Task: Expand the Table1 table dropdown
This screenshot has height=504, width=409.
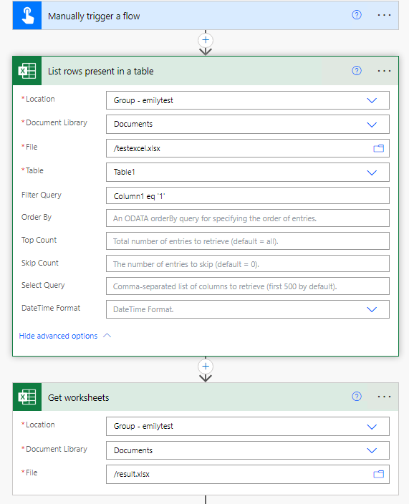Action: tap(372, 173)
